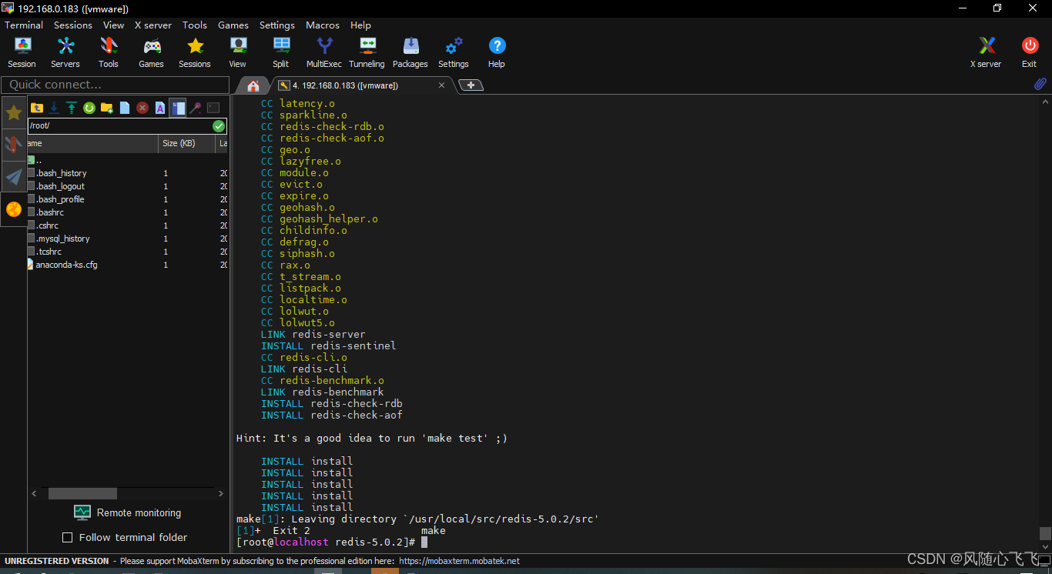The height and width of the screenshot is (574, 1052).
Task: Click the upload to current folder icon
Action: [72, 108]
